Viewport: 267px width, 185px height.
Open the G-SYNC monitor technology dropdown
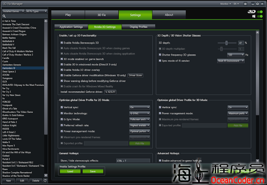140,113
